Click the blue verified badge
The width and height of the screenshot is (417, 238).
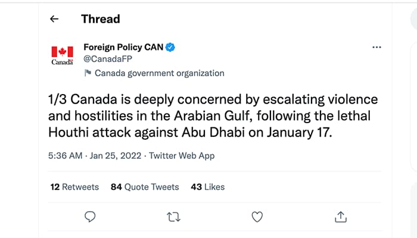coord(170,47)
